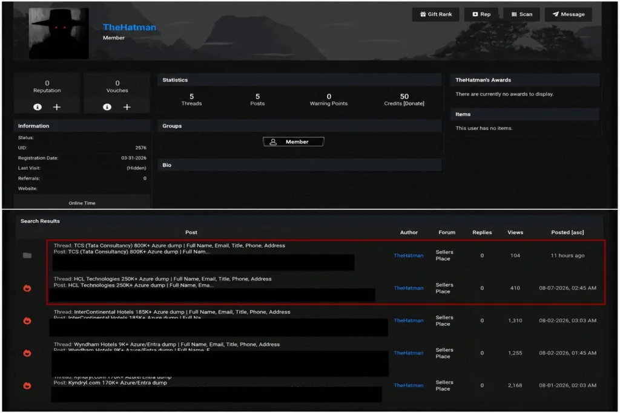Select the UID value 2576
Screen dimensions: 620x413
click(140, 148)
